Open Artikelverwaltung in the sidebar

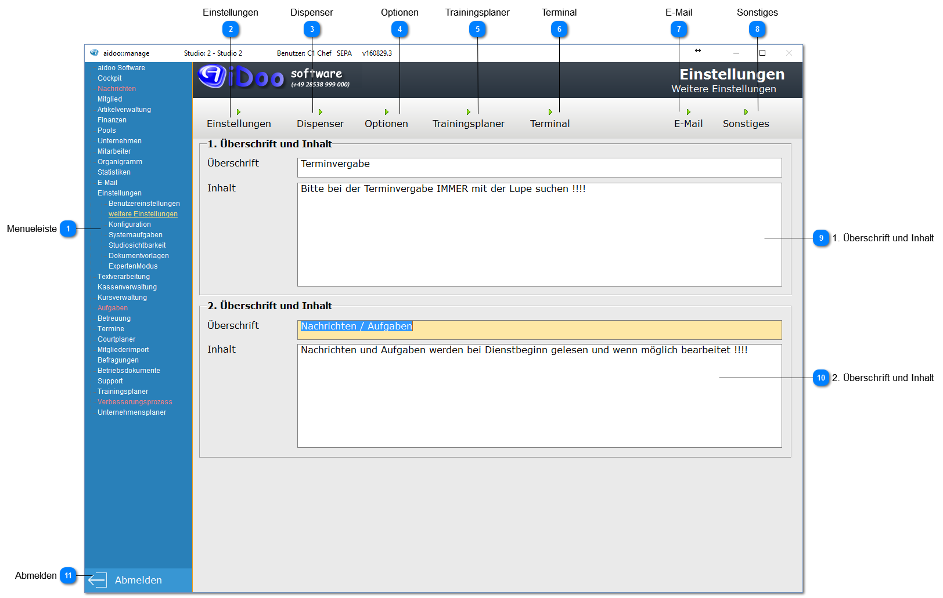pos(124,110)
